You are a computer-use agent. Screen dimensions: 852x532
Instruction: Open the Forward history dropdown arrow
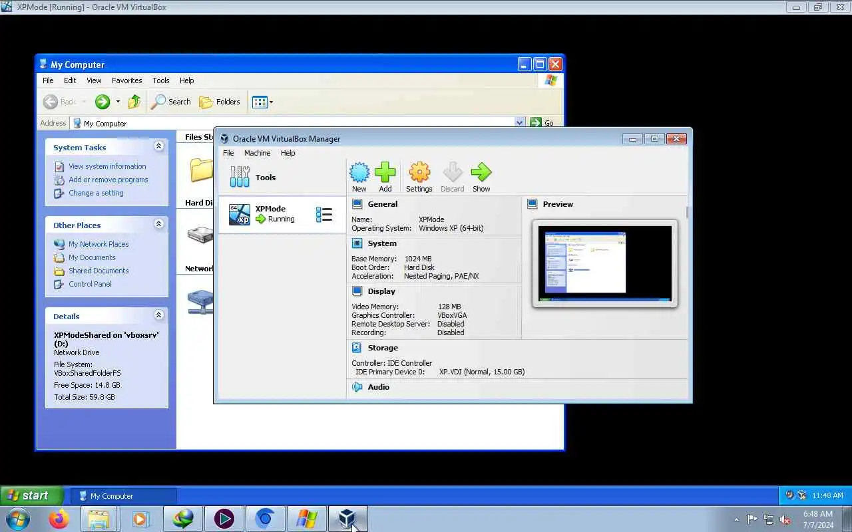(118, 102)
